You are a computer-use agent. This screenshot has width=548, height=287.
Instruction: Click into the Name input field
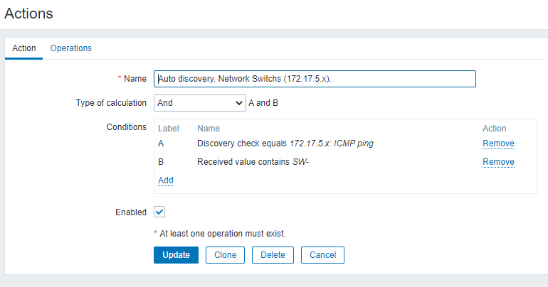(x=315, y=79)
